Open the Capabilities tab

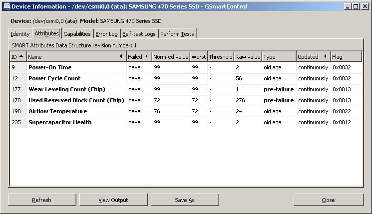click(77, 34)
